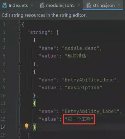Image resolution: width=125 pixels, height=139 pixels.
Task: Click line number 9 in the gutter
Action: pyautogui.click(x=4, y=88)
